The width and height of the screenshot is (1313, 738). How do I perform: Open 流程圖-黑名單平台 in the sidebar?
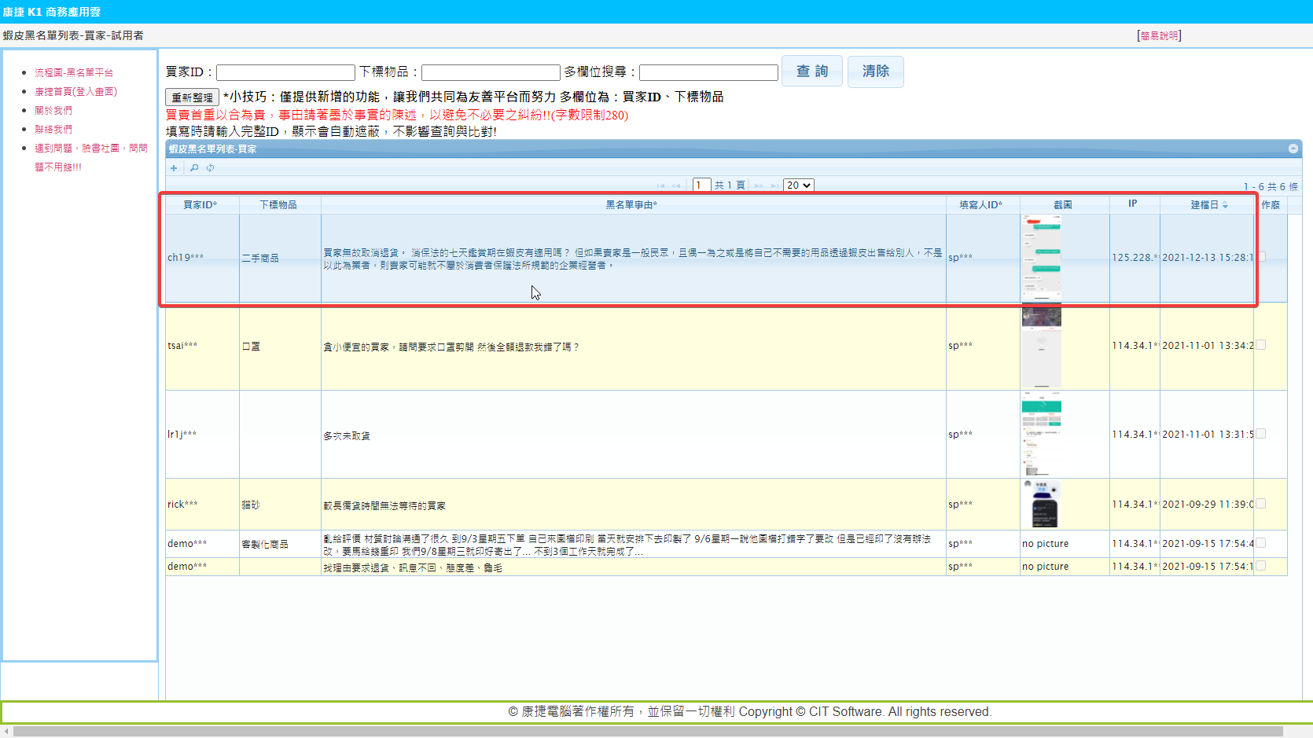click(74, 72)
